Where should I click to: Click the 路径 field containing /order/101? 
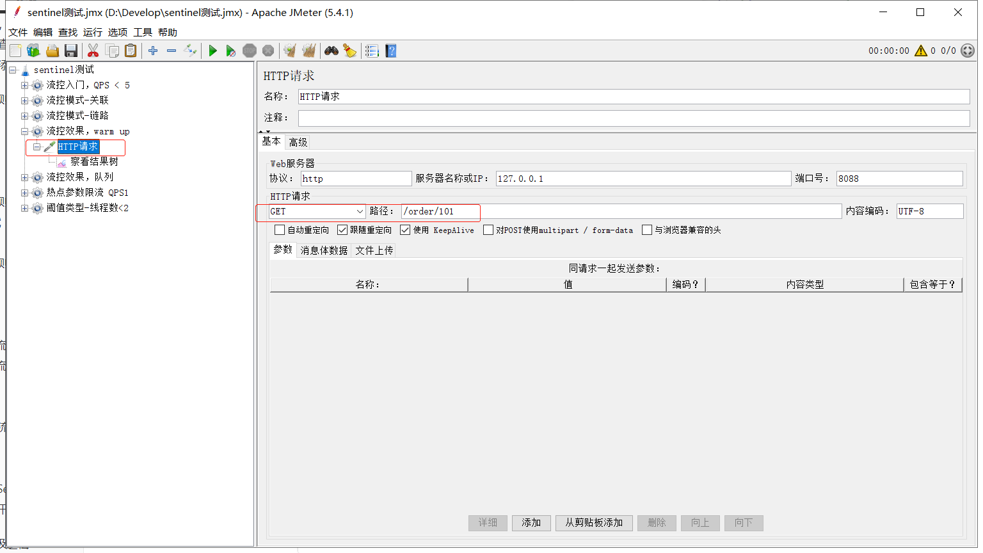[x=621, y=211]
